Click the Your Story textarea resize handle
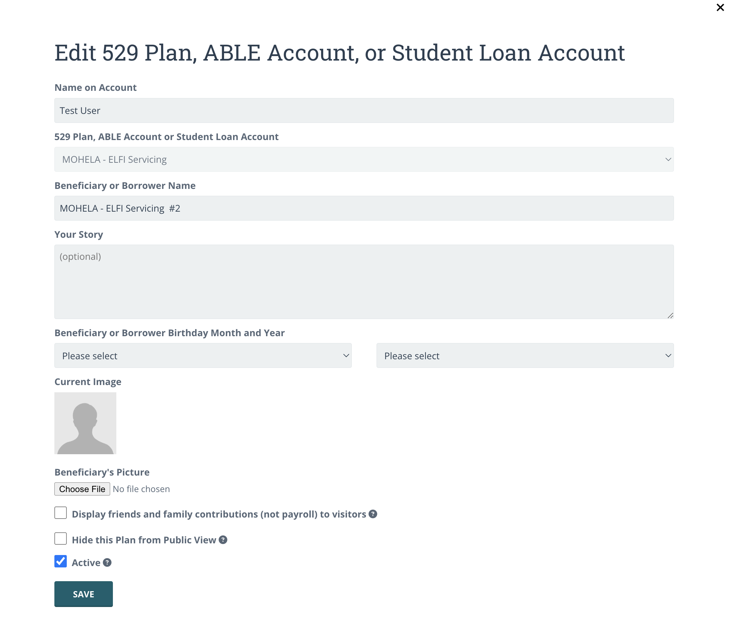 click(x=670, y=316)
